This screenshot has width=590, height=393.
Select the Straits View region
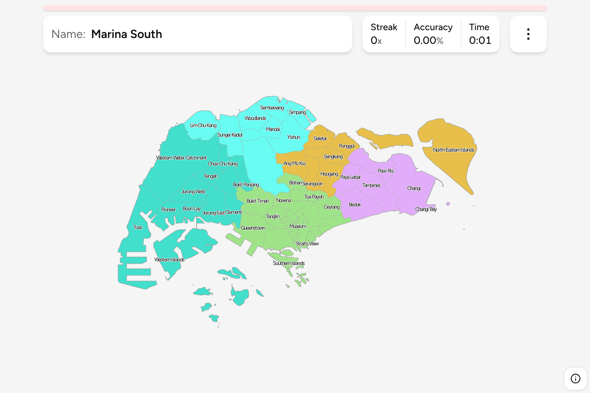click(307, 244)
